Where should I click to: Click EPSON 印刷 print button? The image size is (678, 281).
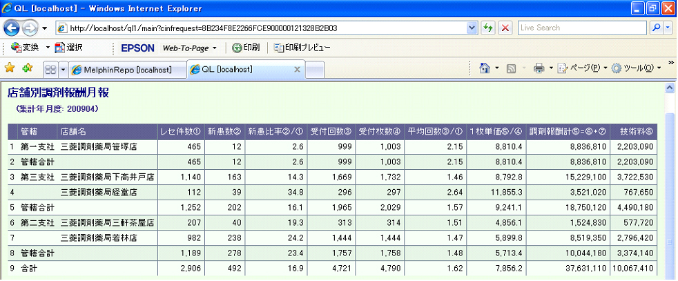tap(246, 48)
